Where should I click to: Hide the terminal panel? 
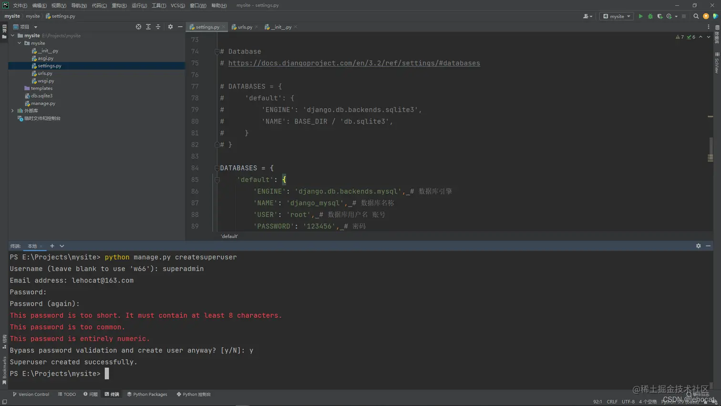pos(708,246)
